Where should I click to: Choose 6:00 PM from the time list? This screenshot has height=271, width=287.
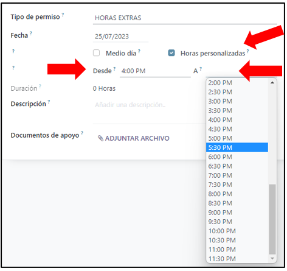pyautogui.click(x=237, y=157)
